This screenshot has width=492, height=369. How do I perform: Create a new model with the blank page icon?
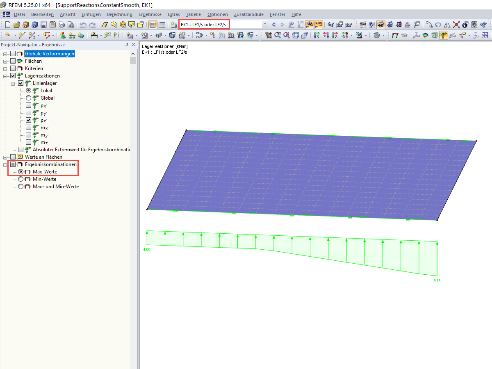point(7,25)
